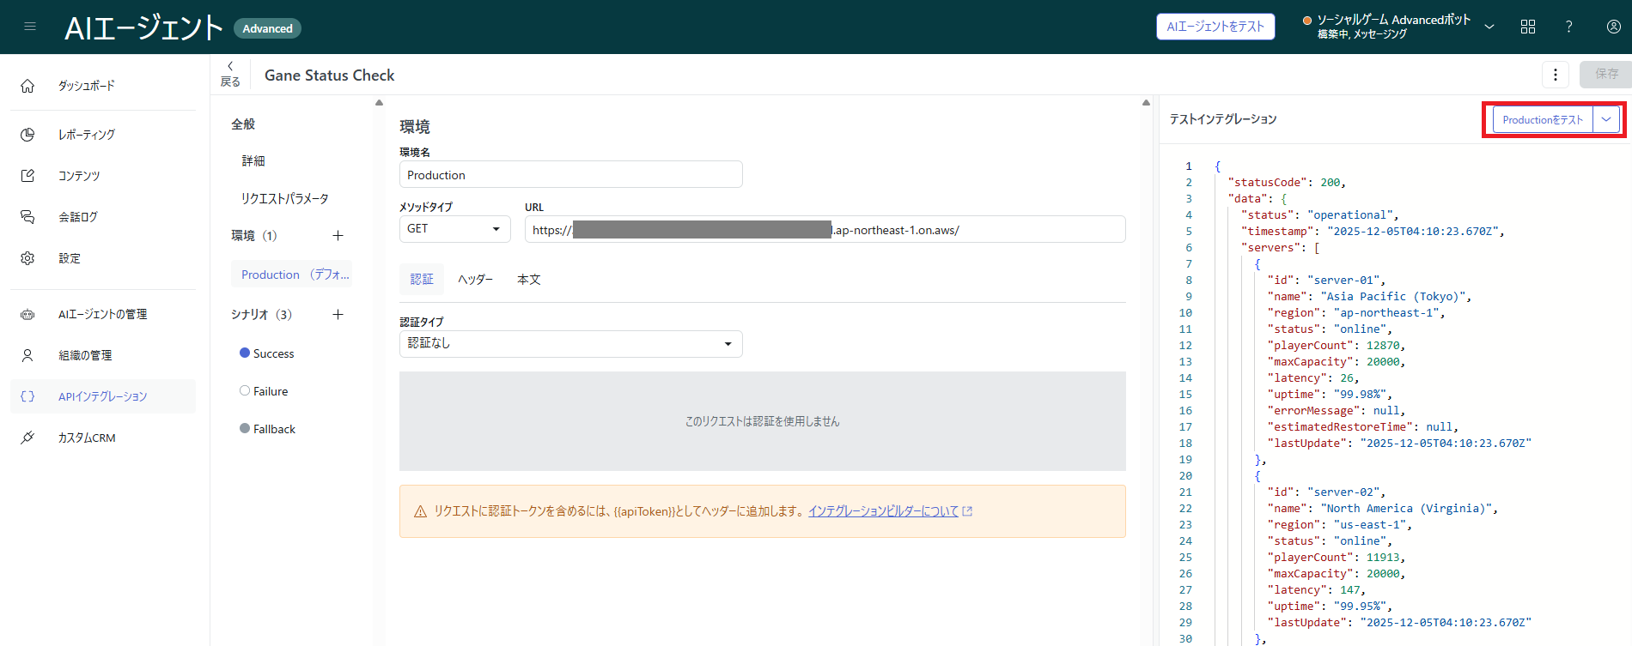Click the external link icon after インテグレーションビルダーについて
This screenshot has height=646, width=1632.
968,511
